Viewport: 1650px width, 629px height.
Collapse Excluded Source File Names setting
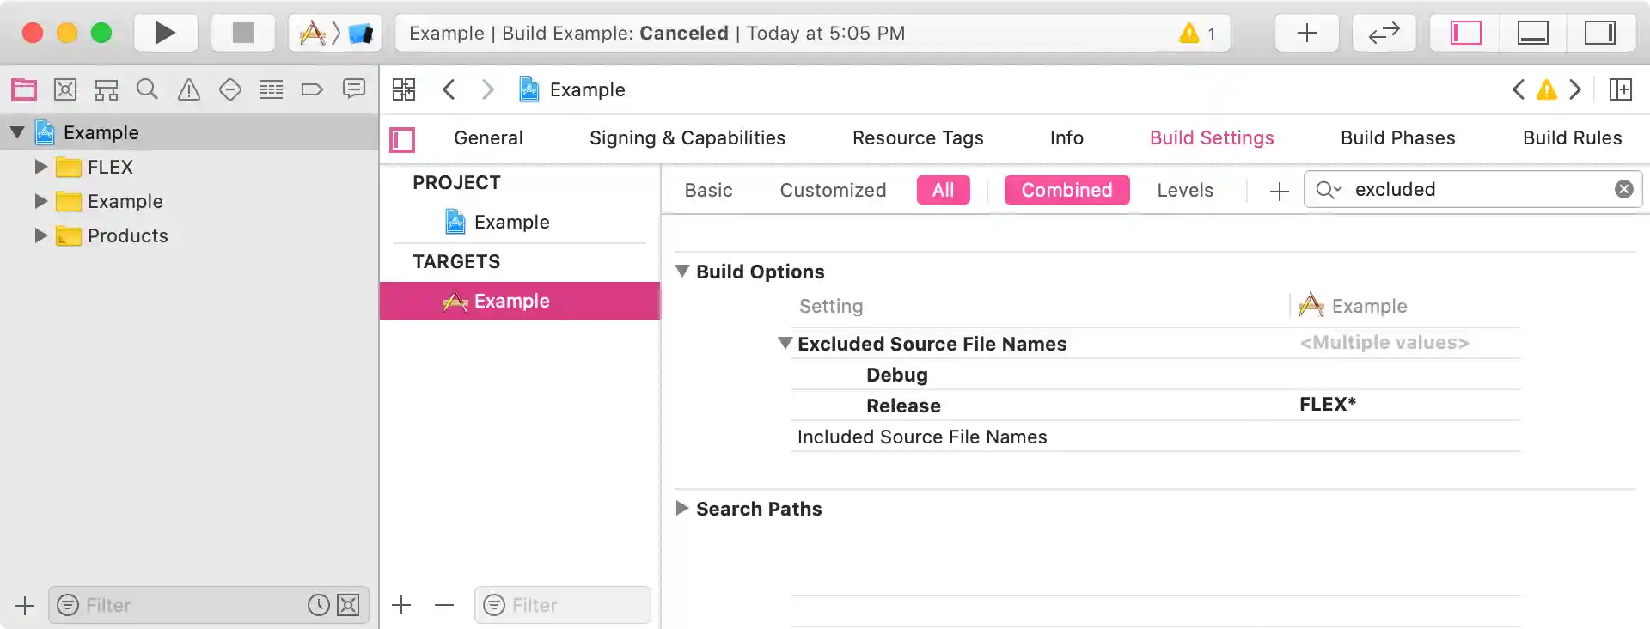[x=785, y=344]
